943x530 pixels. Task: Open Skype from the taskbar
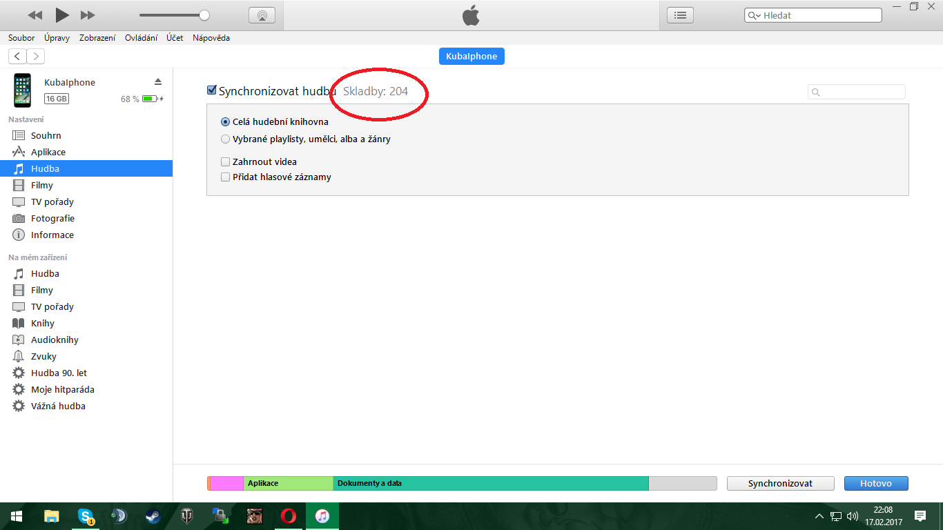[x=86, y=516]
